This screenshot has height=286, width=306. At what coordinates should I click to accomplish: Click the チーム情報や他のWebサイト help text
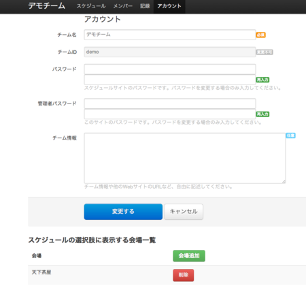click(x=158, y=187)
